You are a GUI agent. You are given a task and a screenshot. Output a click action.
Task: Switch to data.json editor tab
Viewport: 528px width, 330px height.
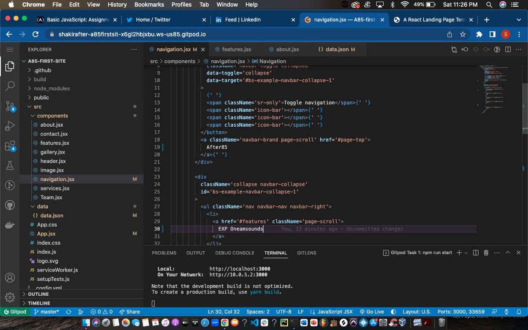point(336,49)
